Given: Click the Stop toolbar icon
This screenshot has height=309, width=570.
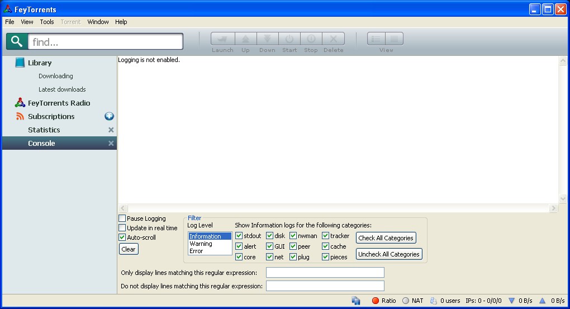Looking at the screenshot, I should (311, 39).
